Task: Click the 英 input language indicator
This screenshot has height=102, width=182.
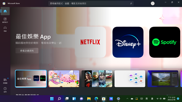Action: 147,99
